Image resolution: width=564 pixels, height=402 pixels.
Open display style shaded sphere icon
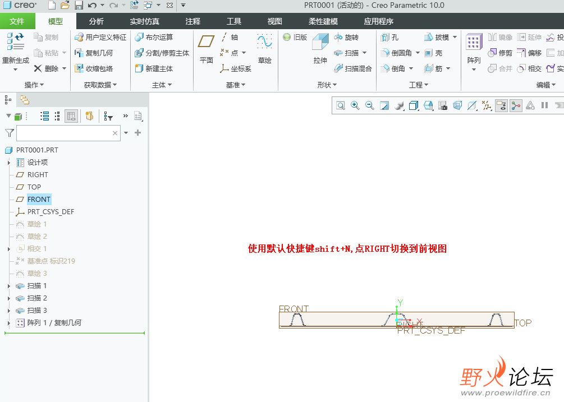[x=399, y=105]
